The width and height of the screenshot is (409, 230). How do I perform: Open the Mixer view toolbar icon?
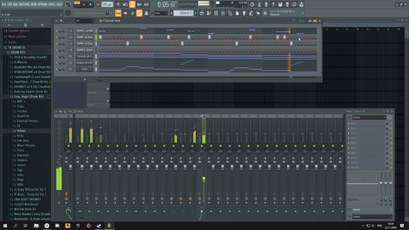tap(223, 13)
